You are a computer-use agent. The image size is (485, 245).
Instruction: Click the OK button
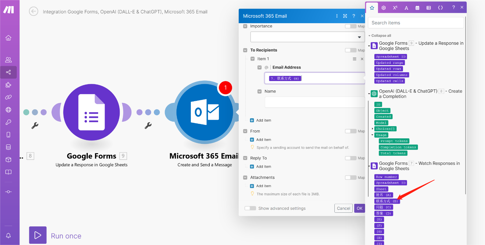pyautogui.click(x=360, y=208)
